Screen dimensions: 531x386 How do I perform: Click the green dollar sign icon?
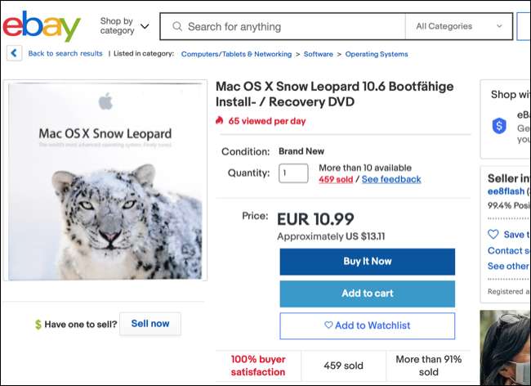tap(38, 325)
